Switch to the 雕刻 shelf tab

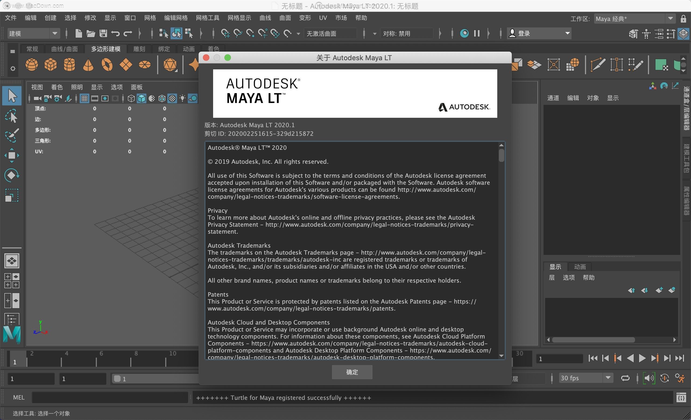coord(139,49)
